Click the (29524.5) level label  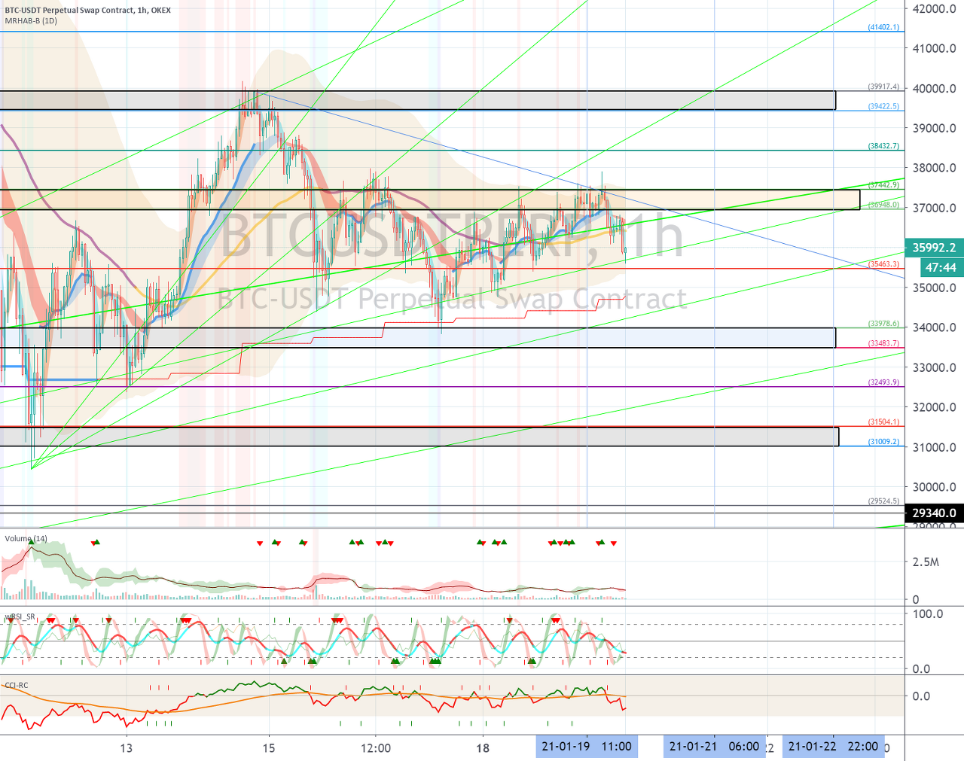click(x=883, y=501)
